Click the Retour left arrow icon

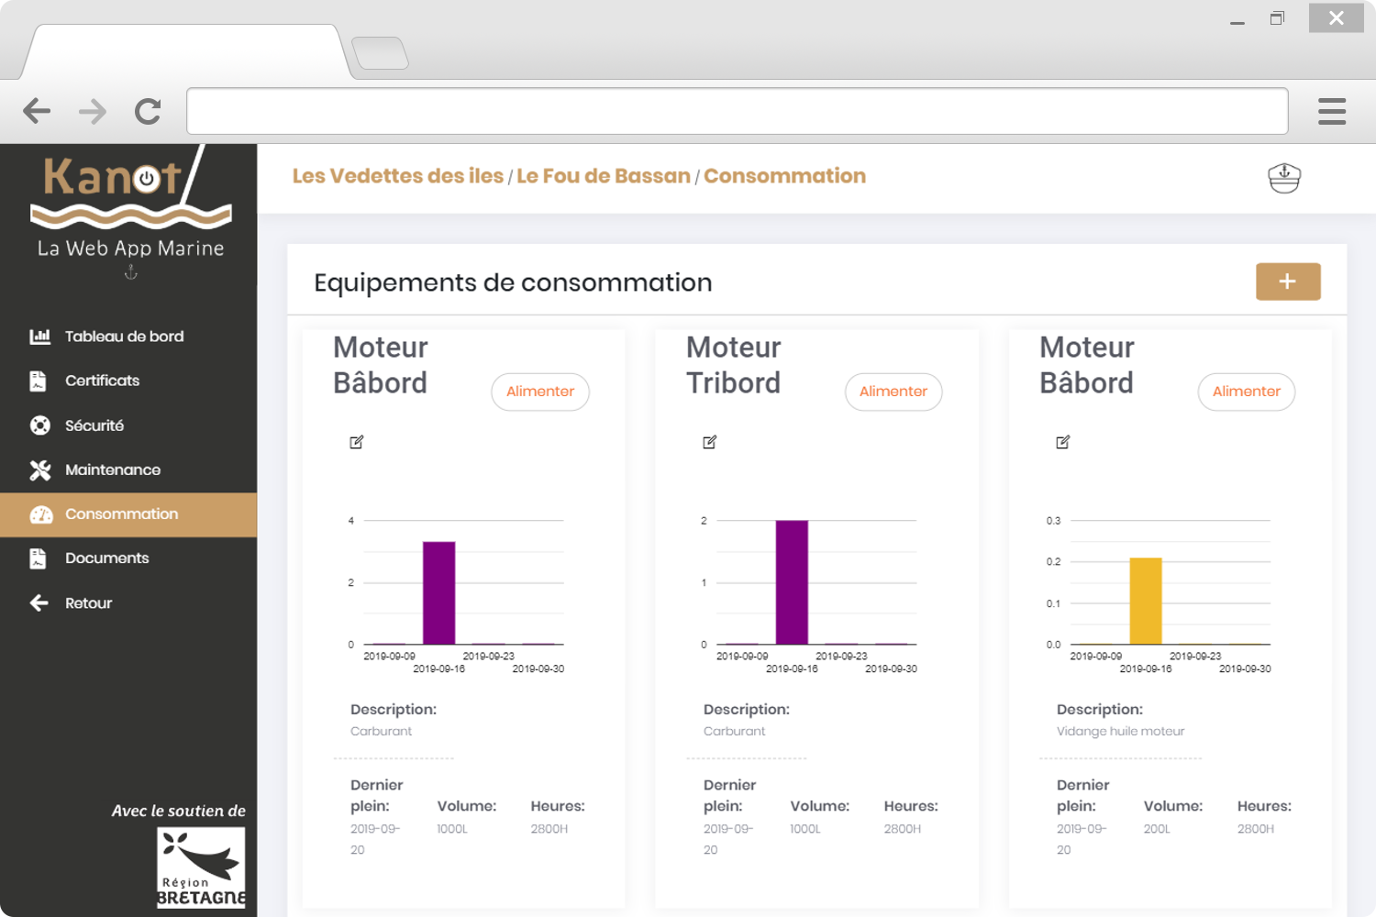tap(39, 602)
